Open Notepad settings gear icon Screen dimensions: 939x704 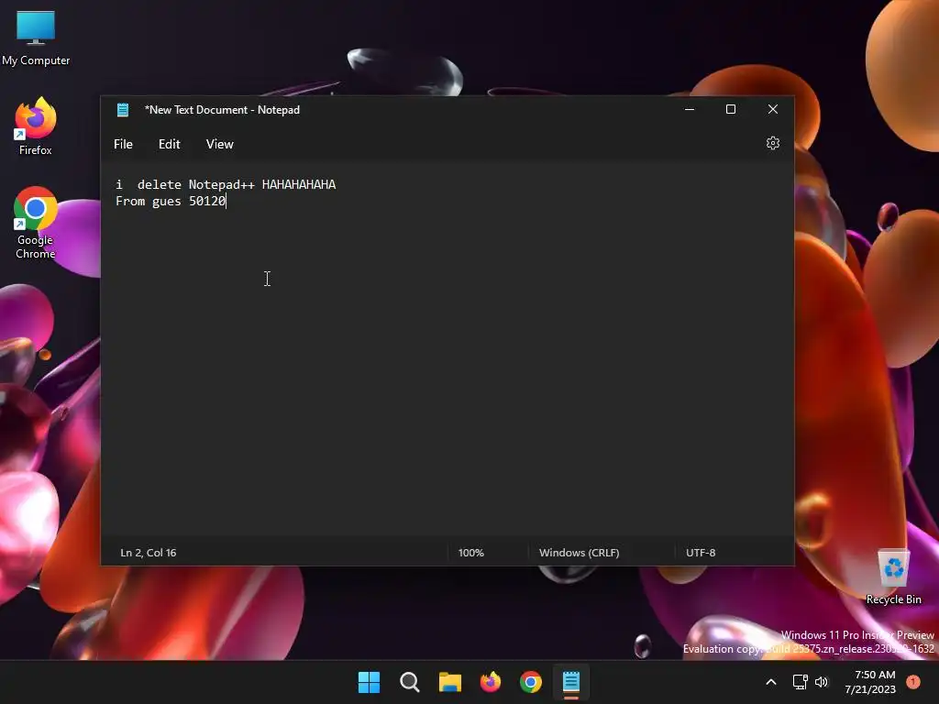pos(772,144)
